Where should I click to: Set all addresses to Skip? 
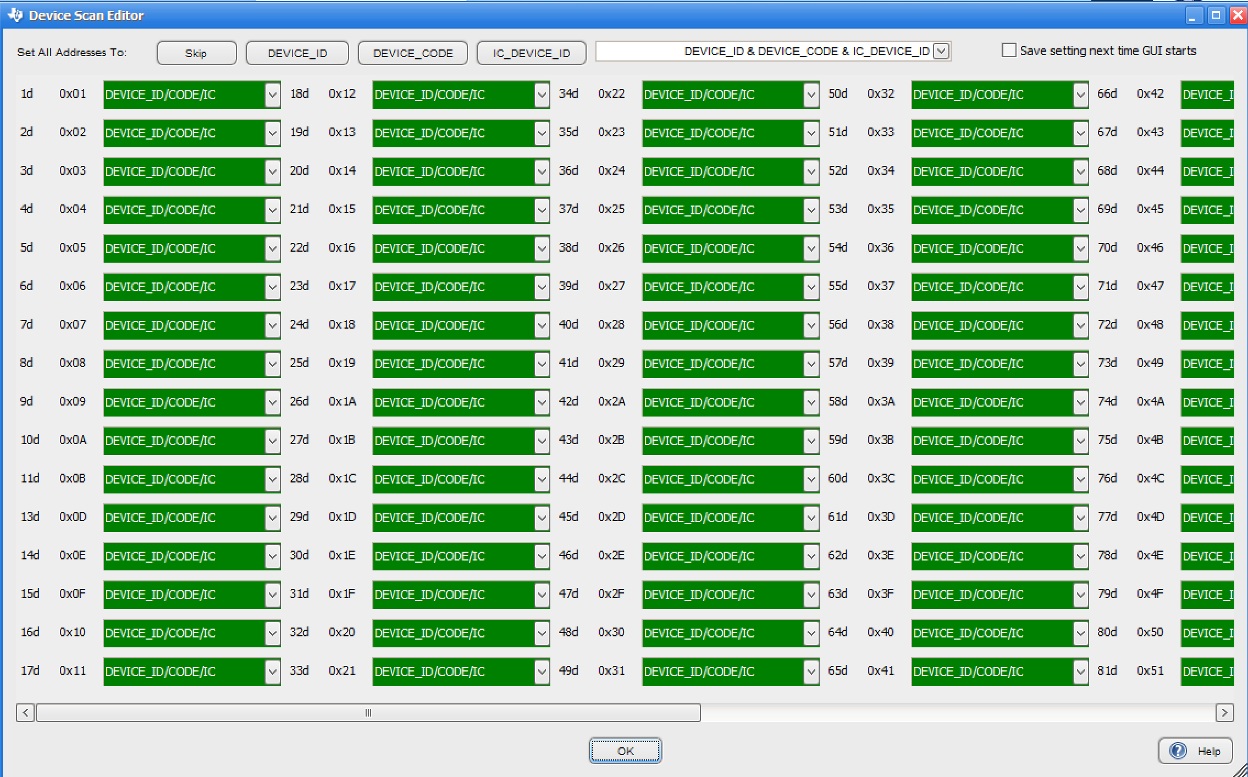[x=196, y=53]
